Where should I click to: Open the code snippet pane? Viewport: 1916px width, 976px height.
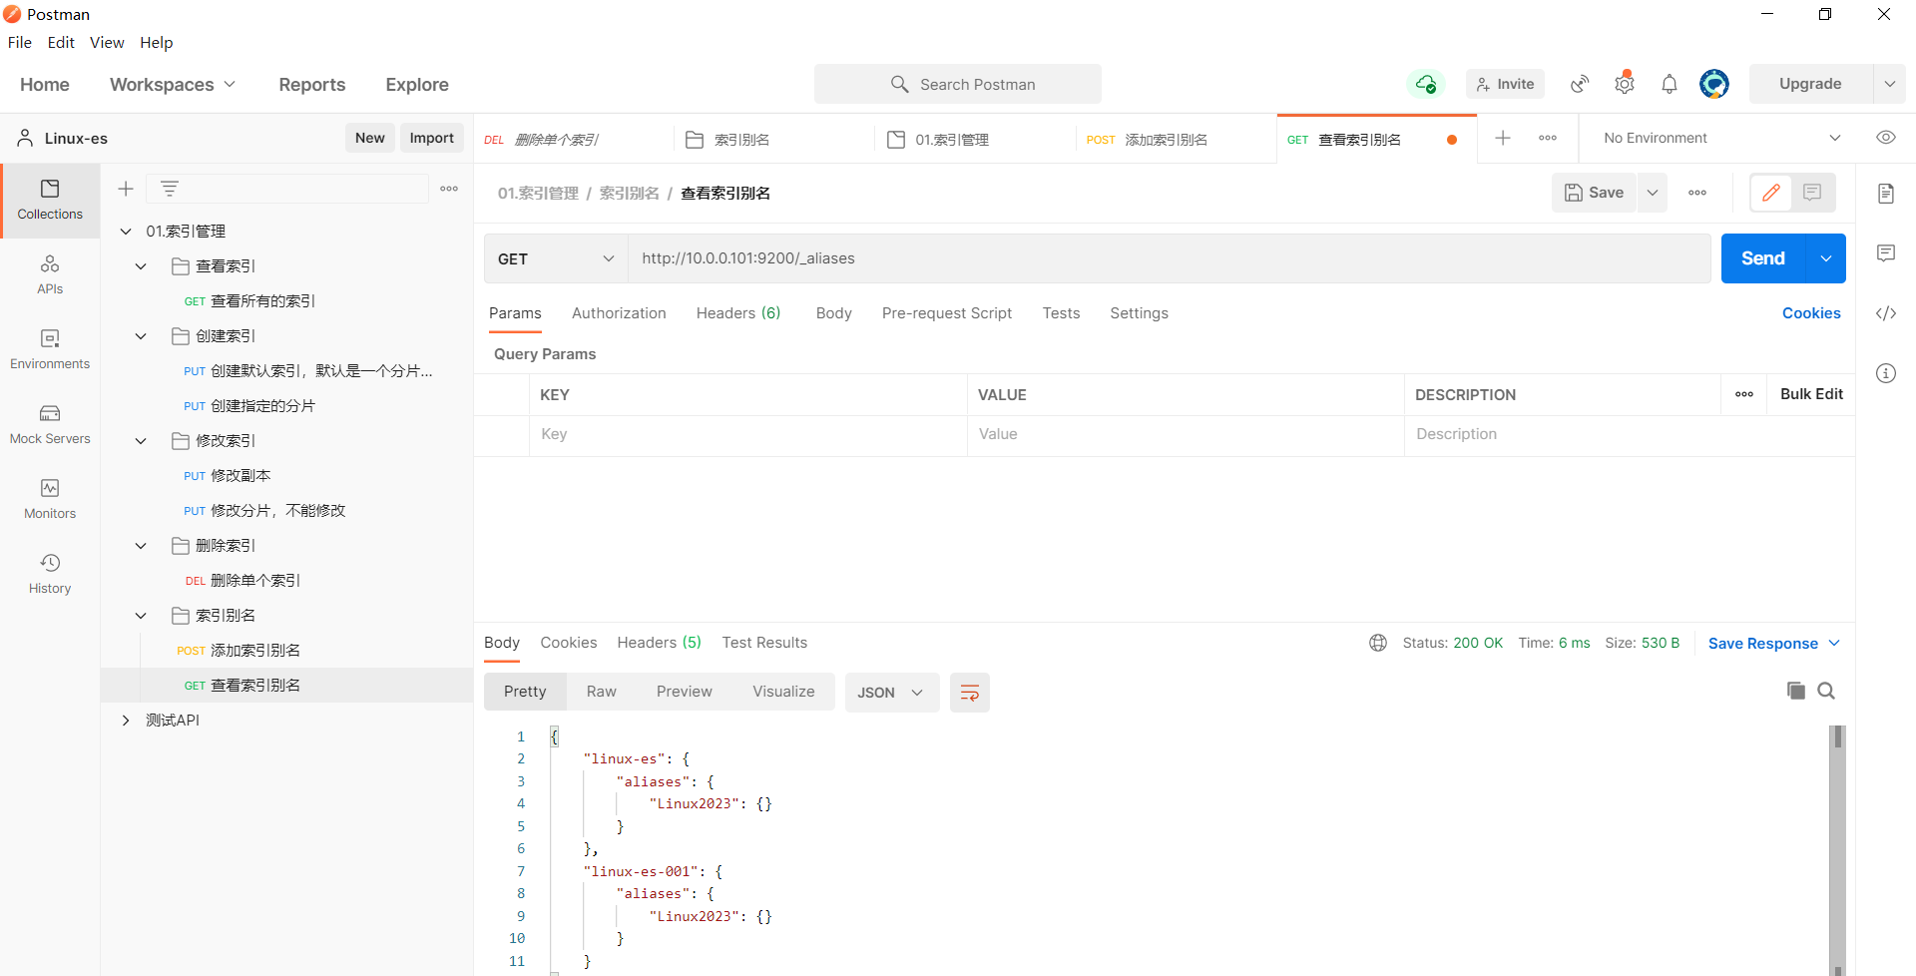point(1886,313)
